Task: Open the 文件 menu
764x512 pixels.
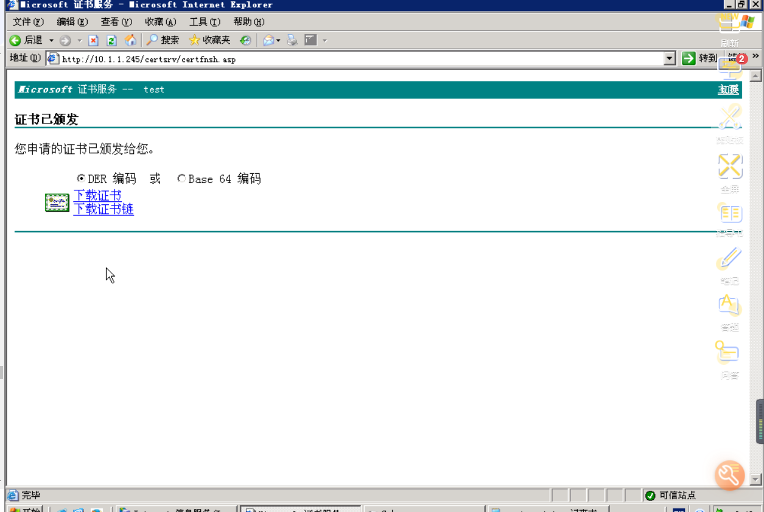Action: tap(28, 22)
